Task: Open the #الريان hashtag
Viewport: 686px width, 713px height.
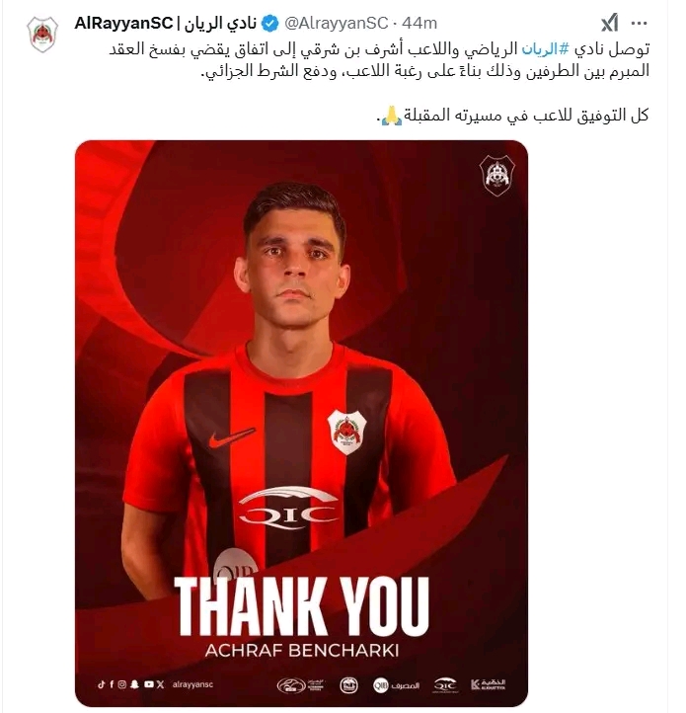Action: coord(546,48)
